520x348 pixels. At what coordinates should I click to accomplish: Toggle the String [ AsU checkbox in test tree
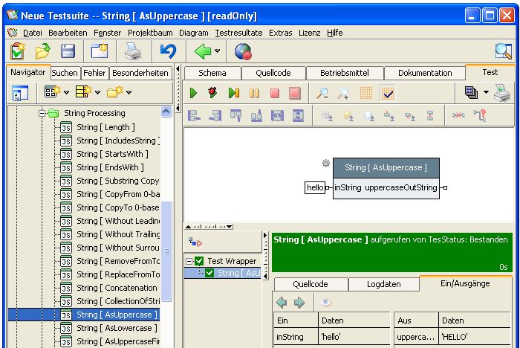(x=210, y=273)
